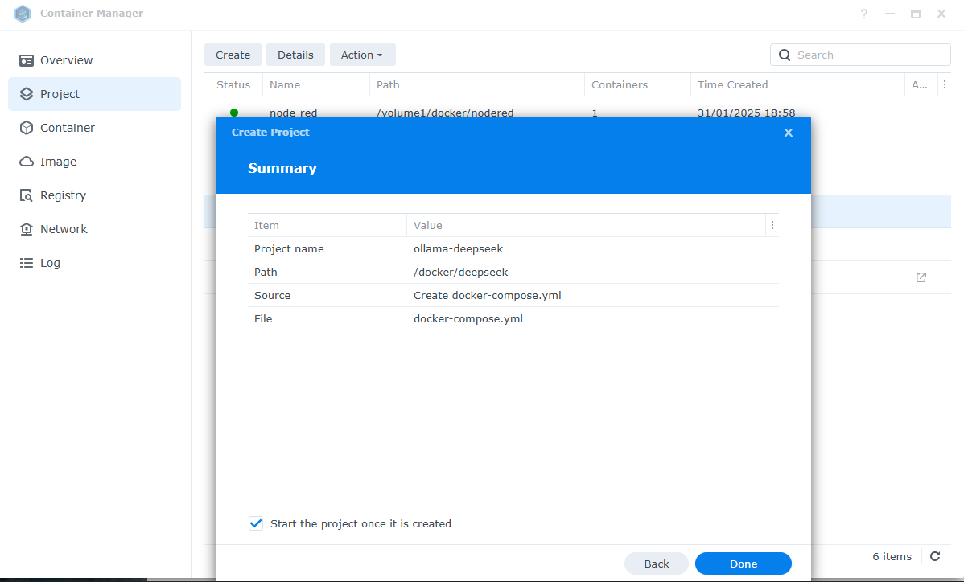Select Project in the sidebar
Image resolution: width=964 pixels, height=582 pixels.
click(x=94, y=94)
